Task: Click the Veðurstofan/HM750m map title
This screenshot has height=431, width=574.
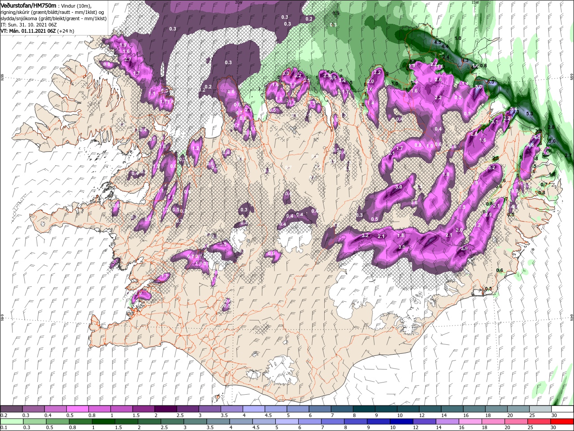Action: pyautogui.click(x=28, y=5)
